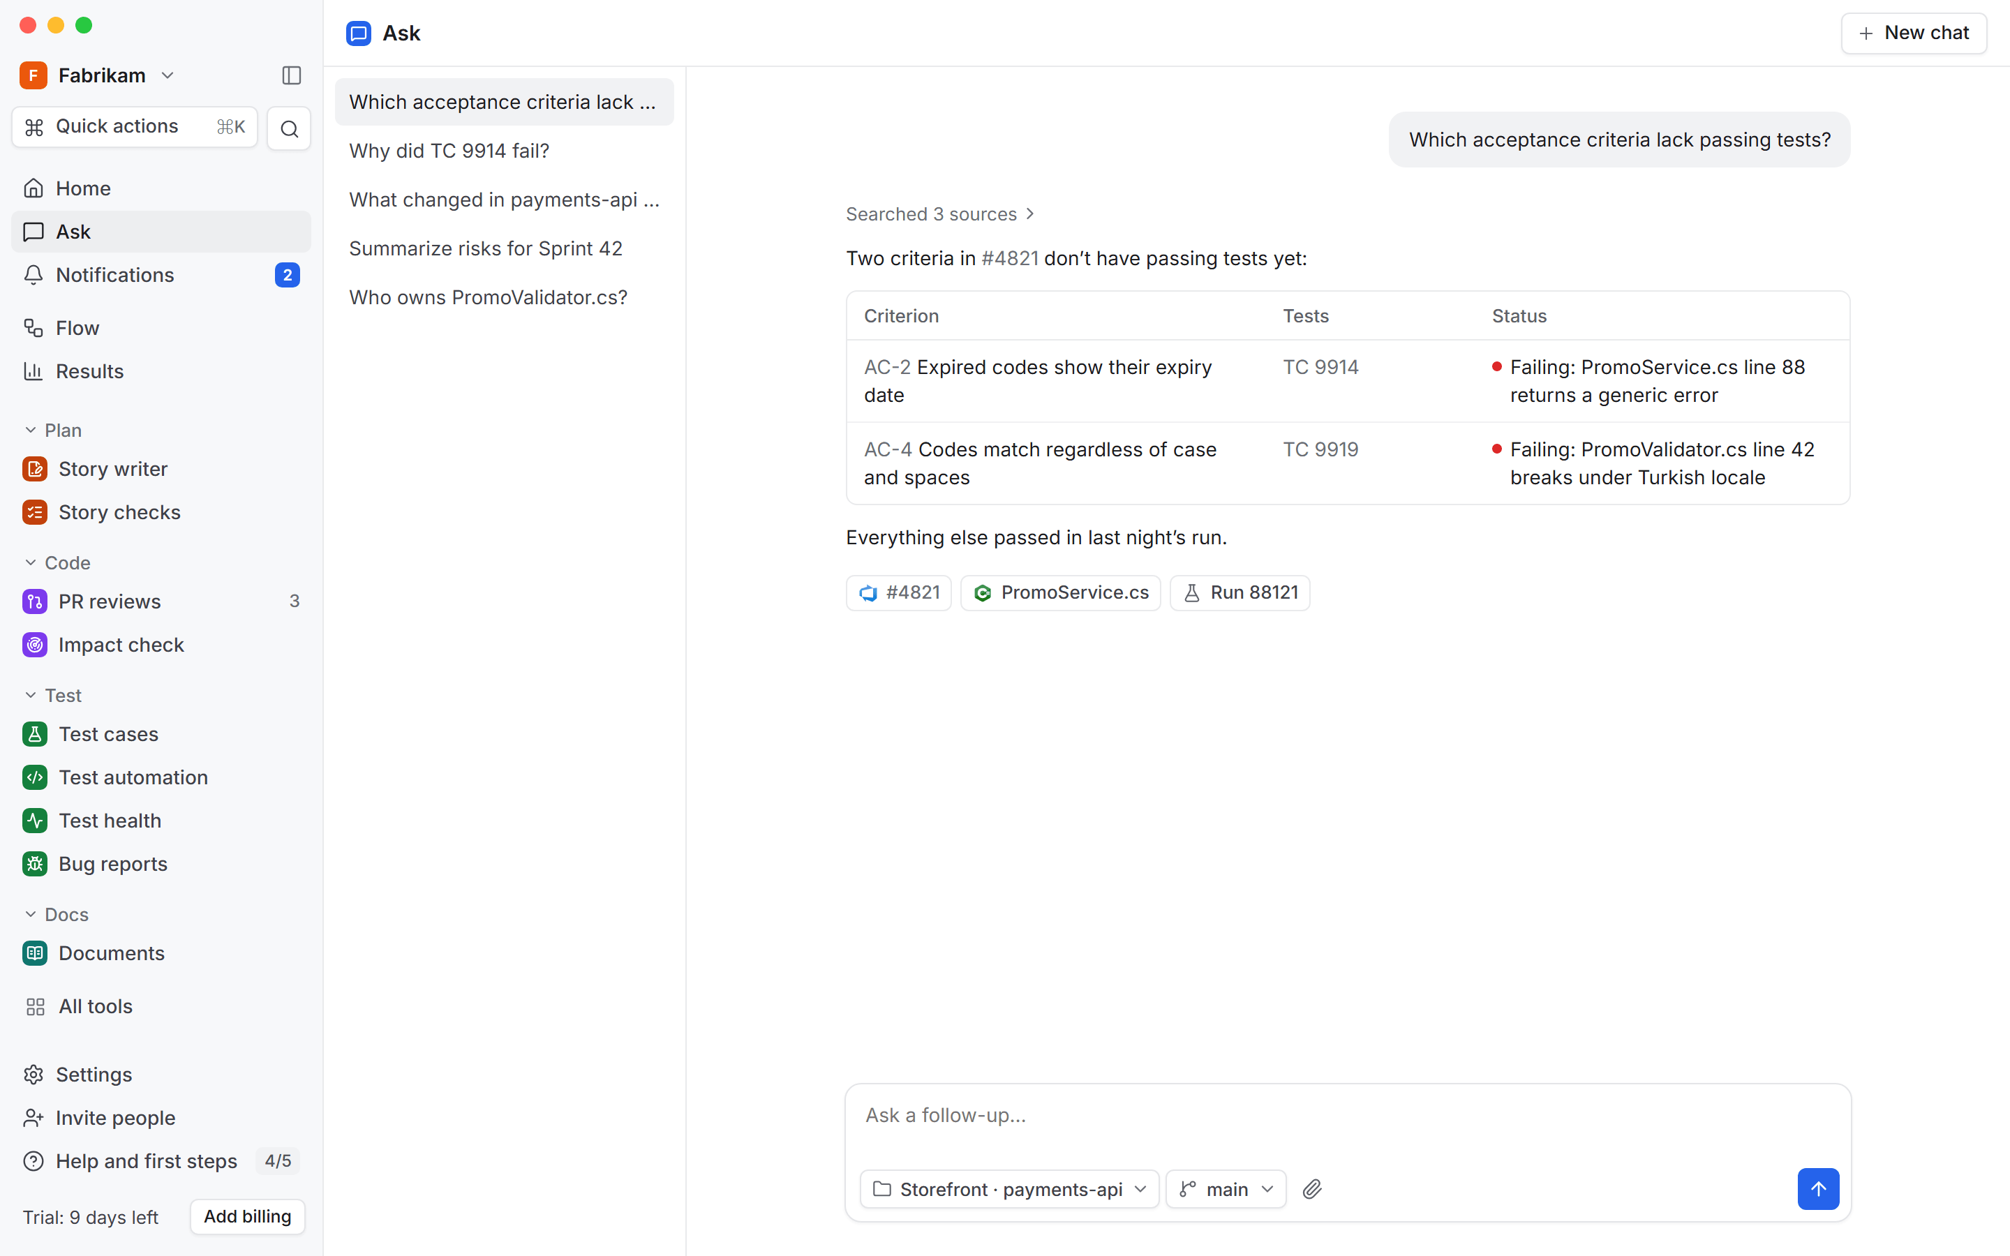Open Test health
The image size is (2010, 1256).
click(161, 821)
